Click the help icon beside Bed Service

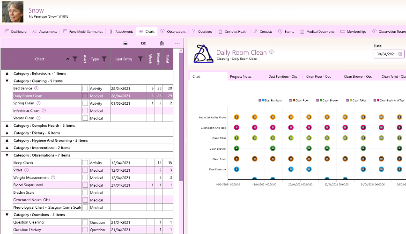(37, 88)
